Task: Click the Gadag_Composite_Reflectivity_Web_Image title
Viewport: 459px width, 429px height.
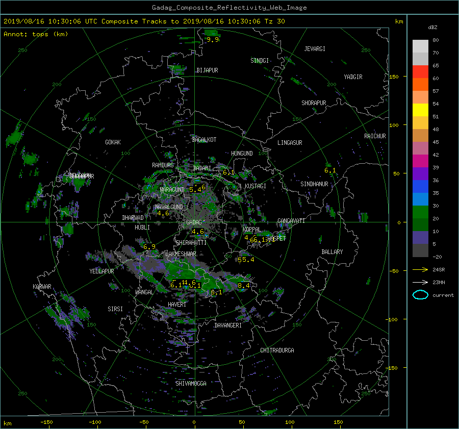Action: [x=229, y=8]
